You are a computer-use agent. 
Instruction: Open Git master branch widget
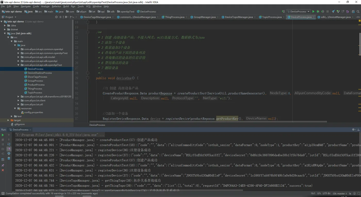tap(340, 193)
